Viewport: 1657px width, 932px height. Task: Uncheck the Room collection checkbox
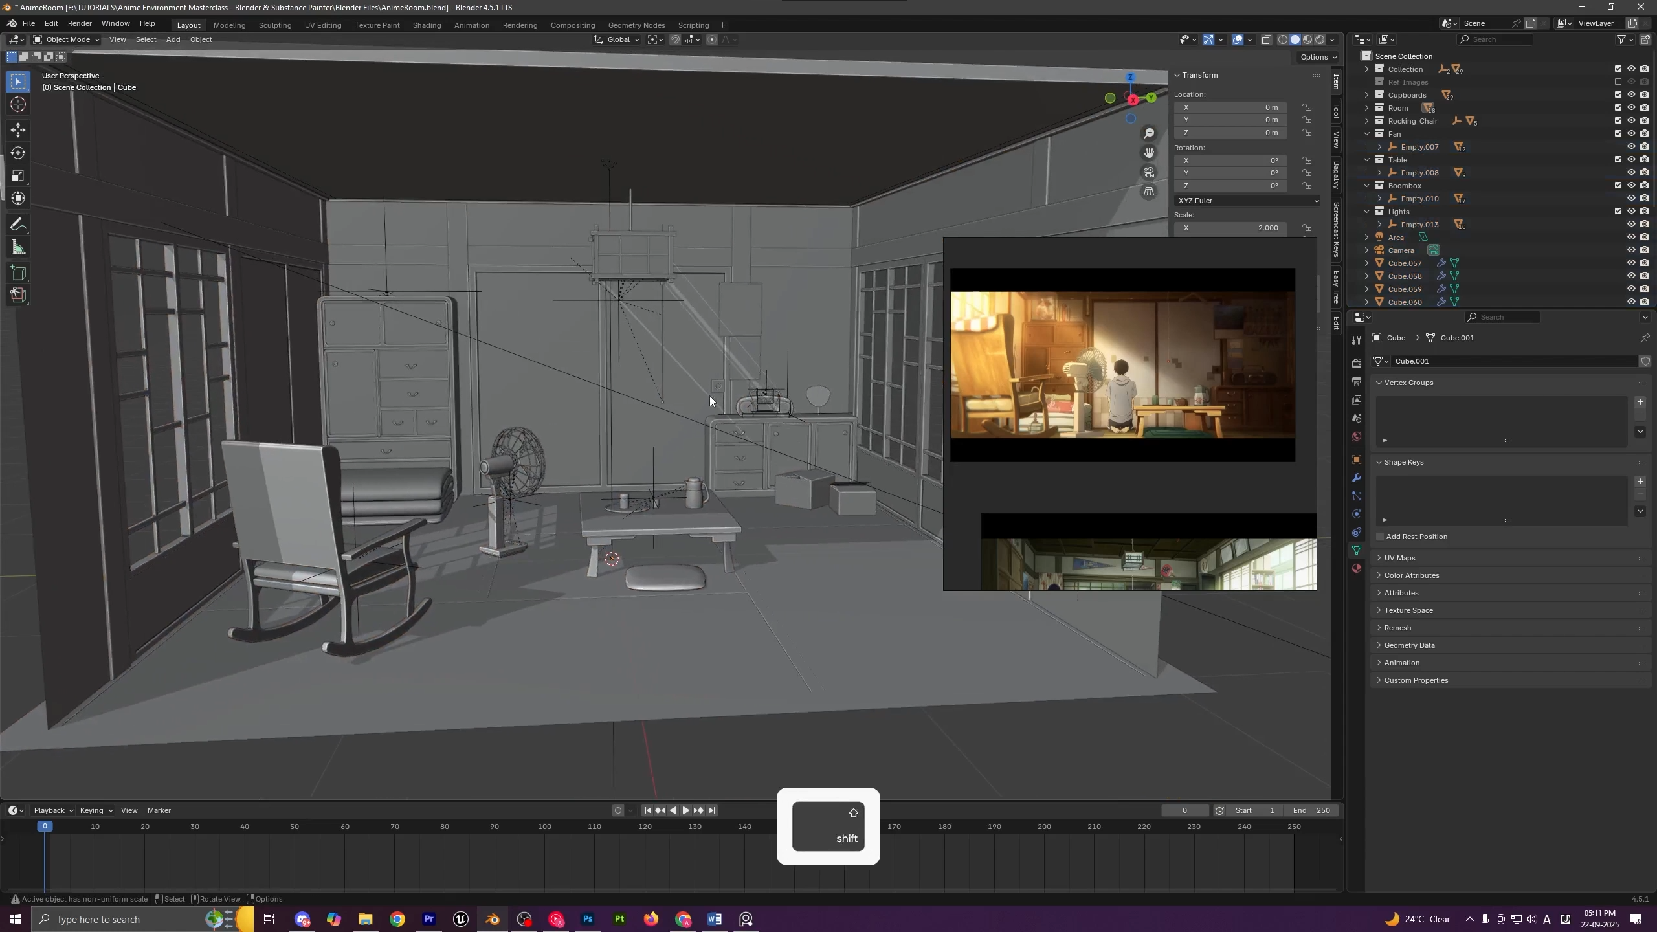[1618, 108]
